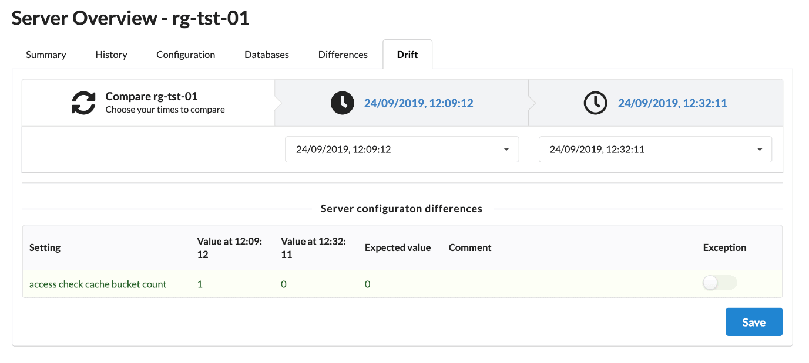Click blue 12:09:12 timestamp beside solid clock
This screenshot has width=809, height=363.
418,103
